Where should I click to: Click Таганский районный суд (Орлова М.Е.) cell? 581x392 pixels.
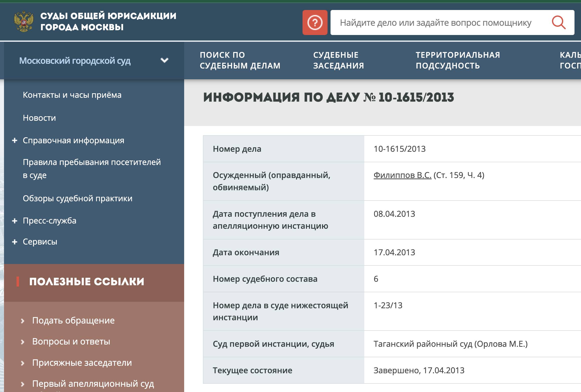pyautogui.click(x=450, y=344)
